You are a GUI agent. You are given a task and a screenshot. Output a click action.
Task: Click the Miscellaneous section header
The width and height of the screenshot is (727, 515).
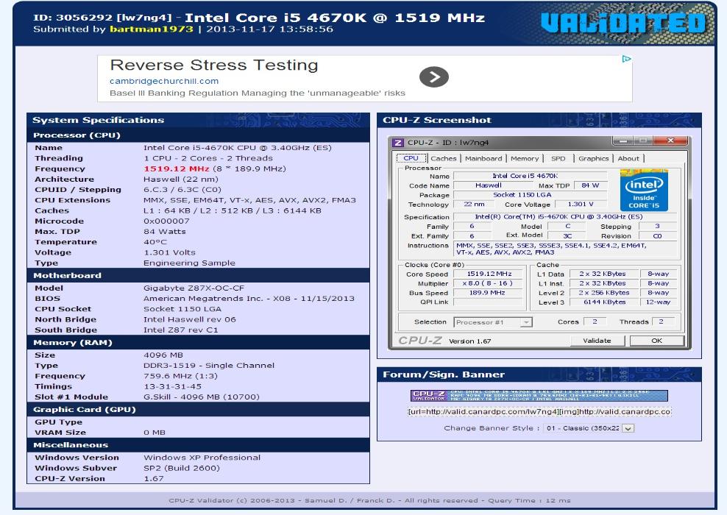199,444
